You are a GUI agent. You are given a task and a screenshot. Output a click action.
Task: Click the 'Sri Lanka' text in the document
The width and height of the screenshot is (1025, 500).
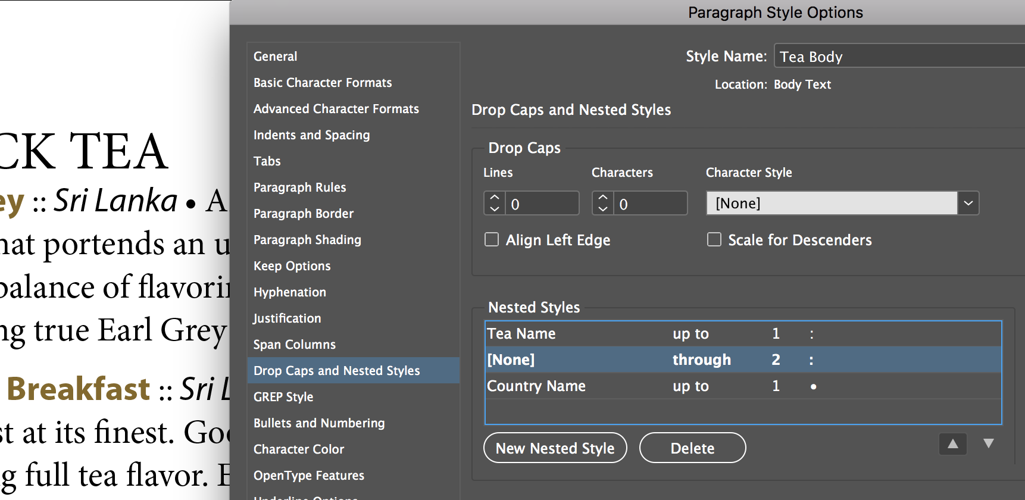click(x=116, y=201)
